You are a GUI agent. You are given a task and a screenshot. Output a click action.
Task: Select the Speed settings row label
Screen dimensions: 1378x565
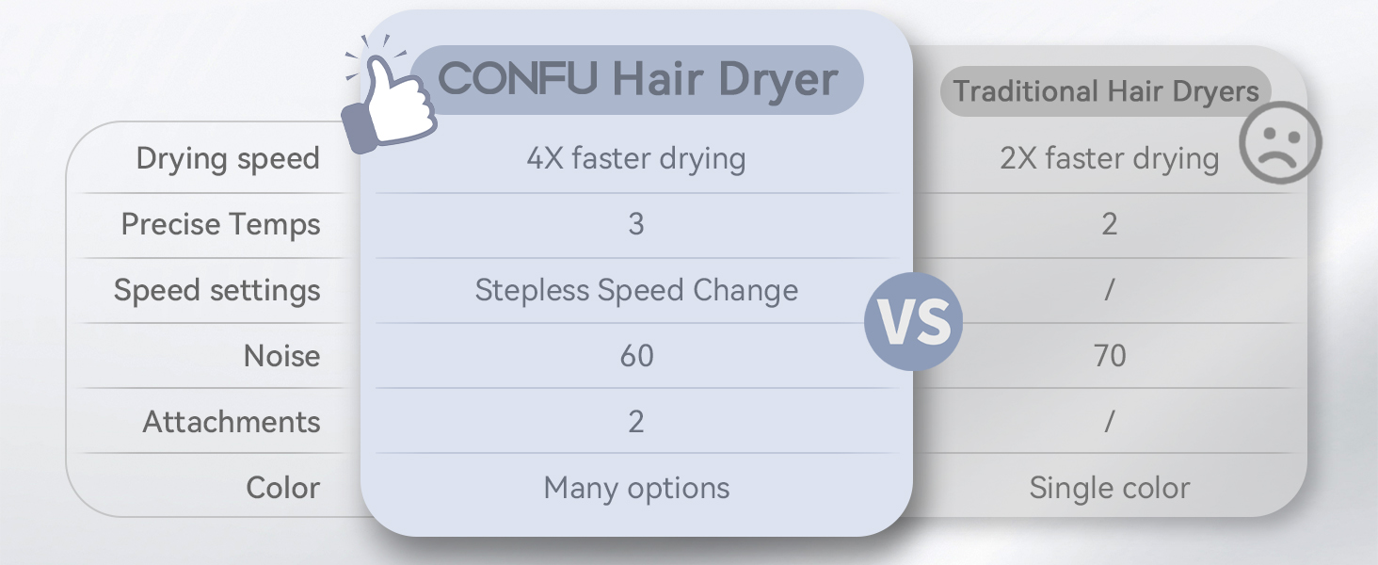[216, 290]
